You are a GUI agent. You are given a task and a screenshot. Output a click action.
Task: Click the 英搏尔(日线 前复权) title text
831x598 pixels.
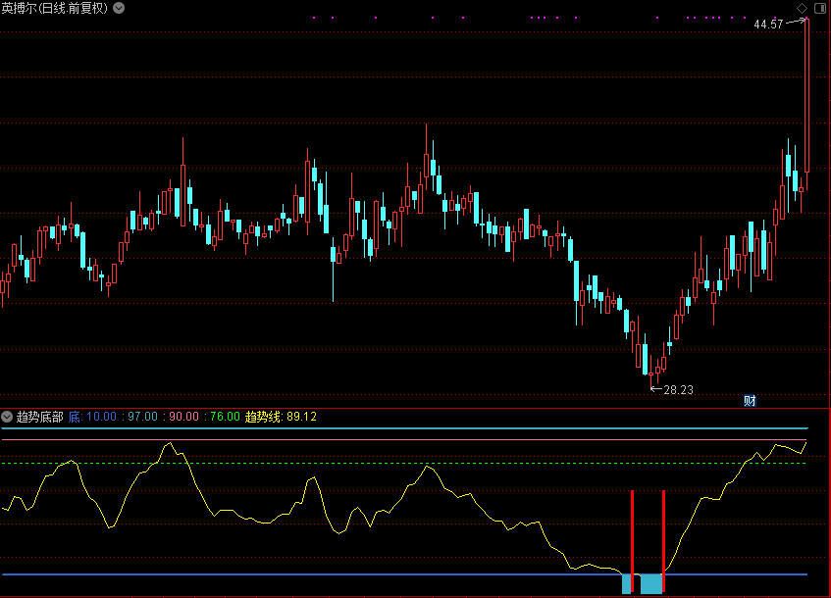55,8
